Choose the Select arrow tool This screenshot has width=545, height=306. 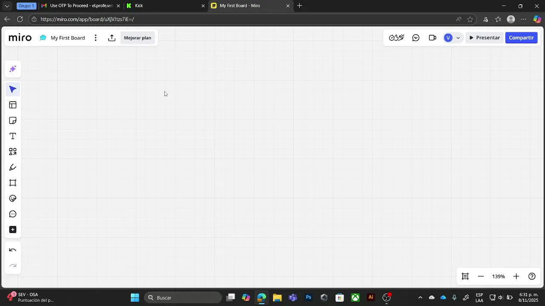[13, 89]
